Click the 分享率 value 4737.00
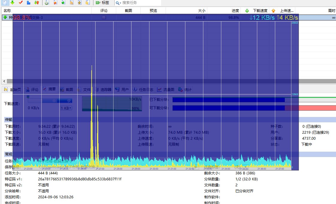This screenshot has width=336, height=204. coord(309,138)
